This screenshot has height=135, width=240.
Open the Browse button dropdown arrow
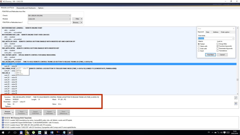(81, 22)
